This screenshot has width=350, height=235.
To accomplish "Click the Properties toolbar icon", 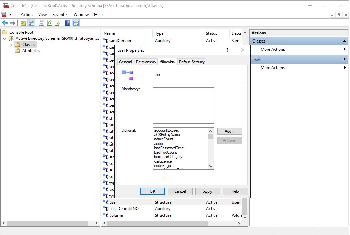I will coord(42,23).
